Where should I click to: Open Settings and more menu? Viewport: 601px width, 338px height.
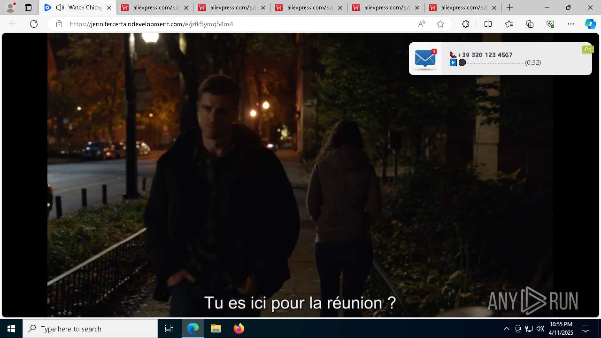(571, 24)
